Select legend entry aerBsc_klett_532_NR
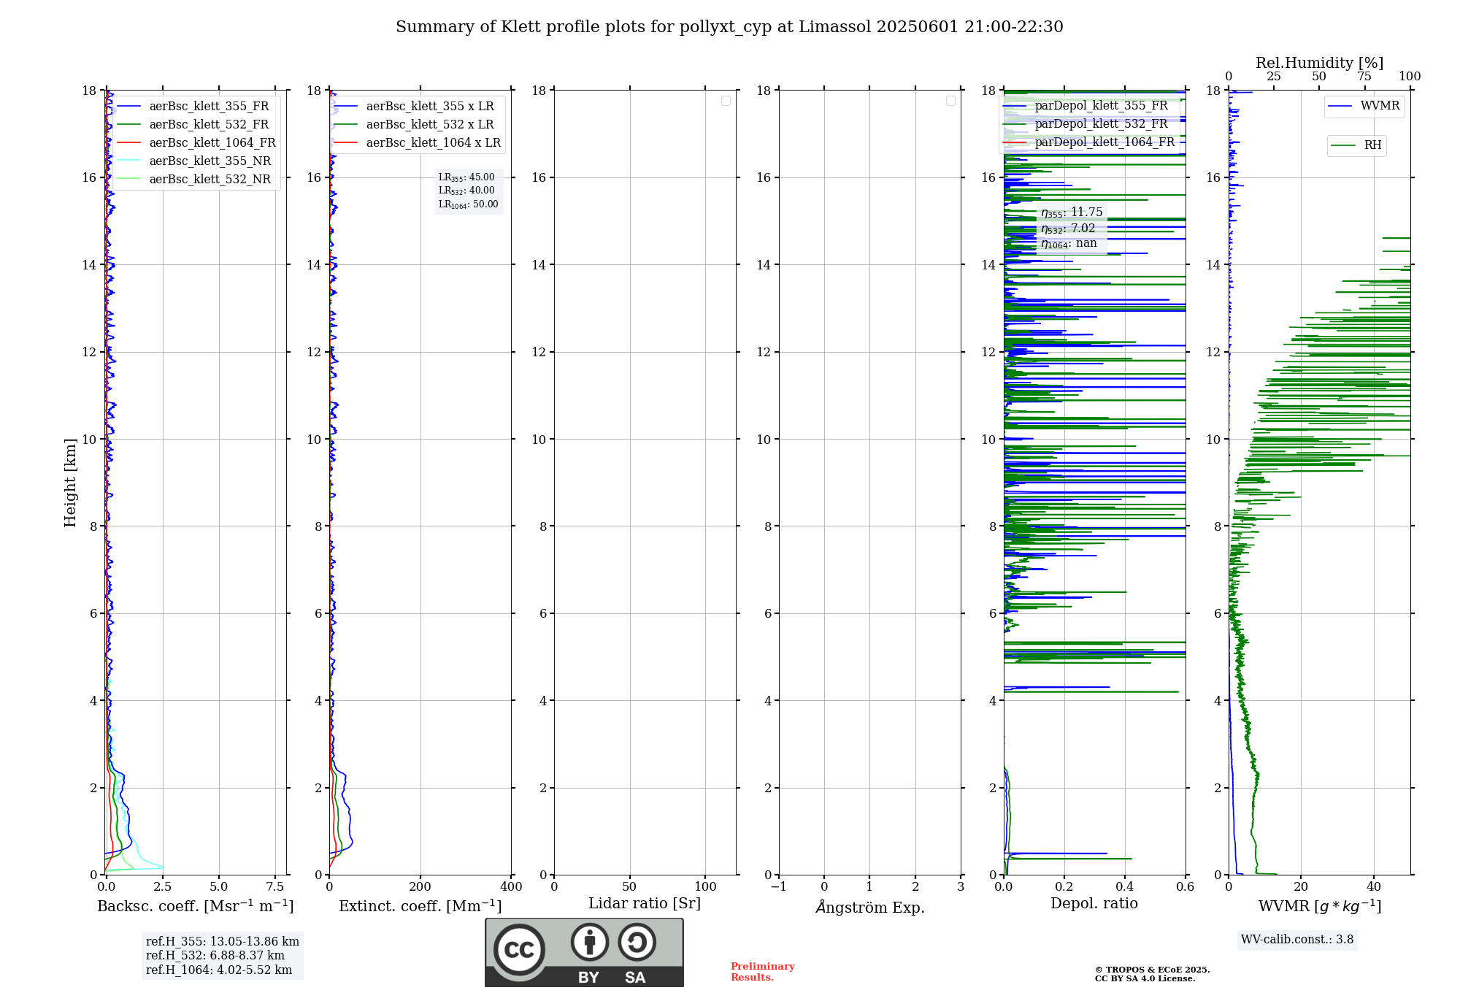This screenshot has height=993, width=1460. (x=210, y=180)
